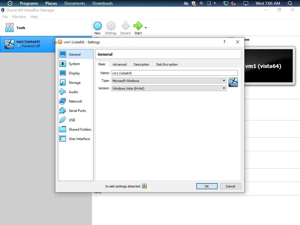This screenshot has width=300, height=225.
Task: Click the muted volume icon in top panel
Action: click(x=233, y=3)
